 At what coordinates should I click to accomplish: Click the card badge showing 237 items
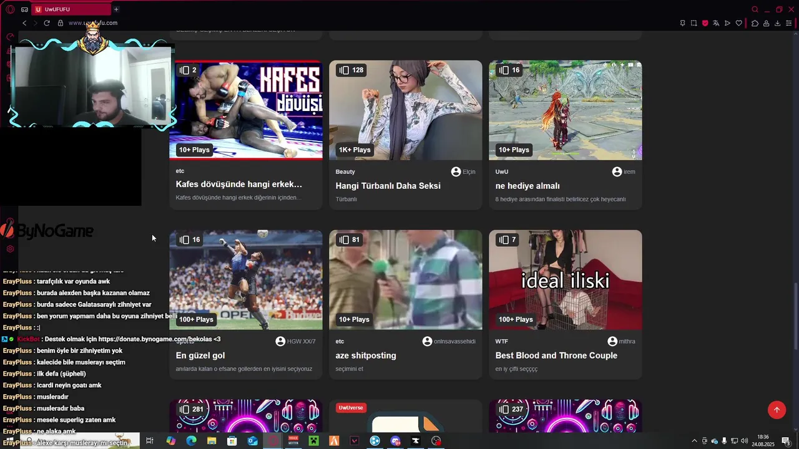click(x=511, y=409)
